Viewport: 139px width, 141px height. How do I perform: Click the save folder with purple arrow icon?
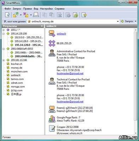point(26,15)
